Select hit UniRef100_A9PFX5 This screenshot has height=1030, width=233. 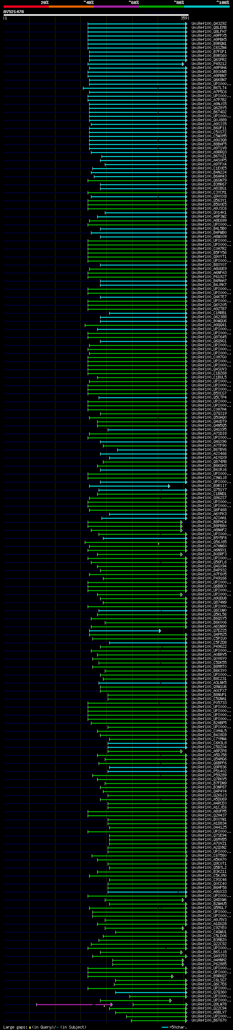[x=209, y=35]
